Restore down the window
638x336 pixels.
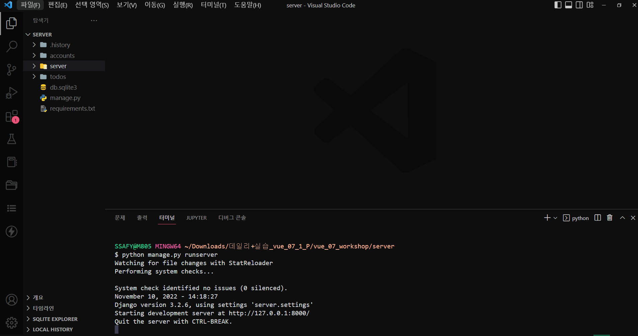(x=619, y=5)
